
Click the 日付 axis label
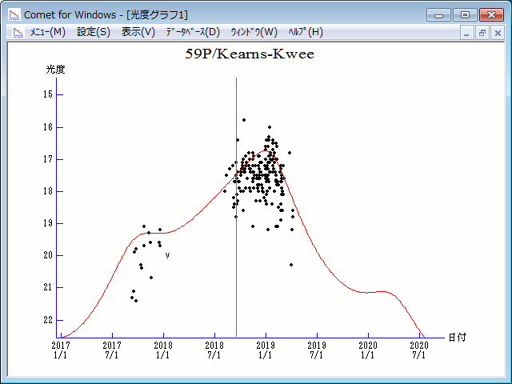pyautogui.click(x=457, y=338)
